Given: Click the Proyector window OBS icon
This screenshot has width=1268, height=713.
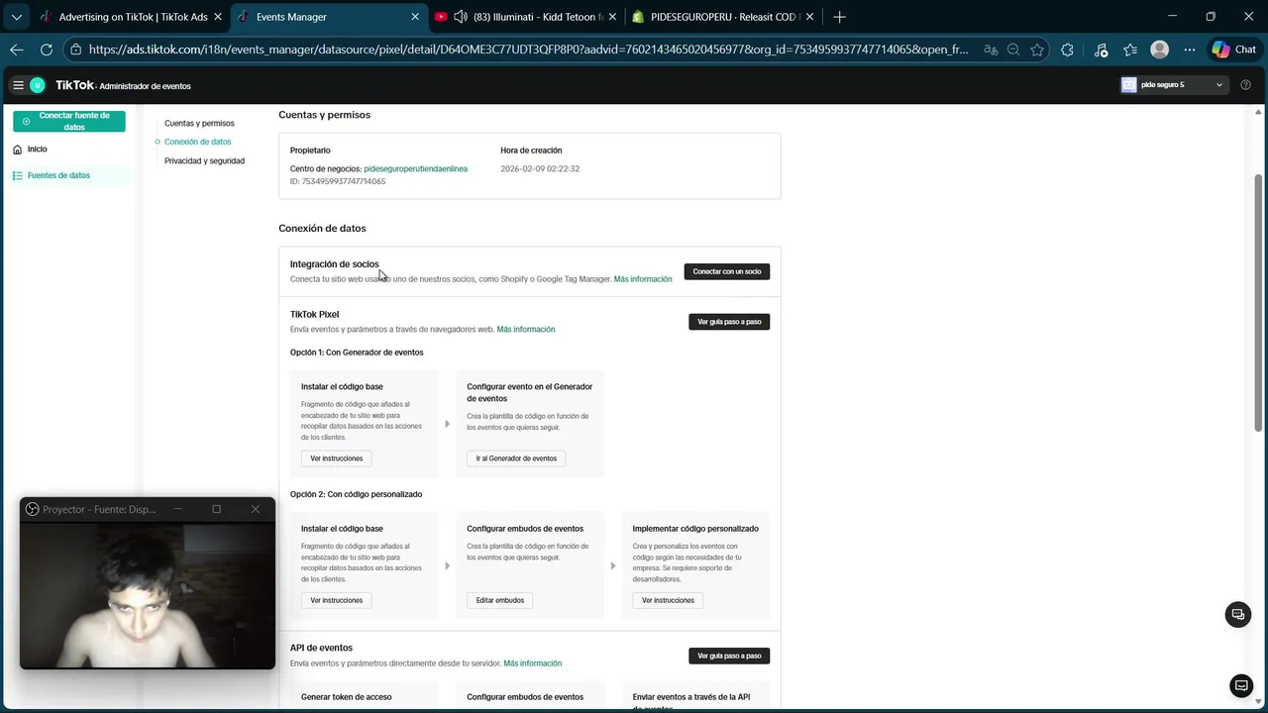Looking at the screenshot, I should (x=33, y=509).
